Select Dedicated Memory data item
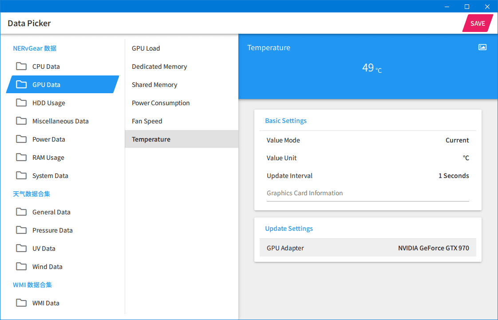 point(182,66)
